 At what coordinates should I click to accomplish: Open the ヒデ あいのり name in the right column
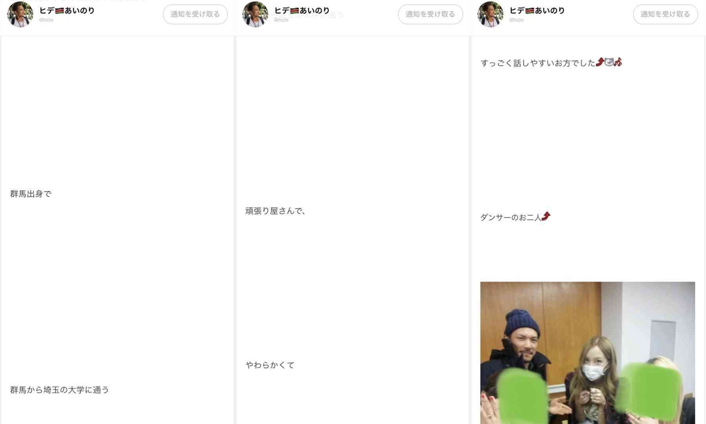pos(537,11)
